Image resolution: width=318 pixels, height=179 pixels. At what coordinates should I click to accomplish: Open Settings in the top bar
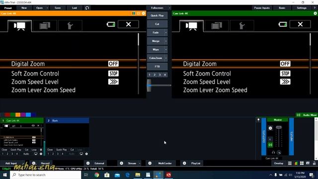pos(302,8)
